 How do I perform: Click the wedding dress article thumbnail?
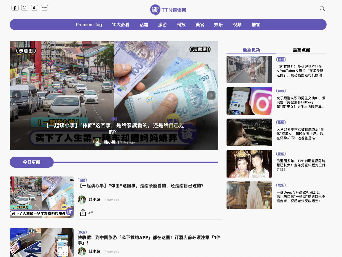pos(249,195)
